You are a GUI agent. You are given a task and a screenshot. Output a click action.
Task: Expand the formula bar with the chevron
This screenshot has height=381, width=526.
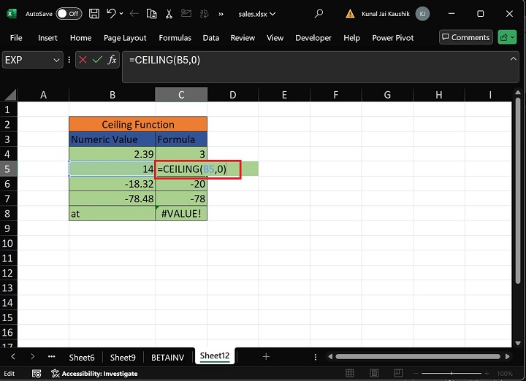(513, 59)
